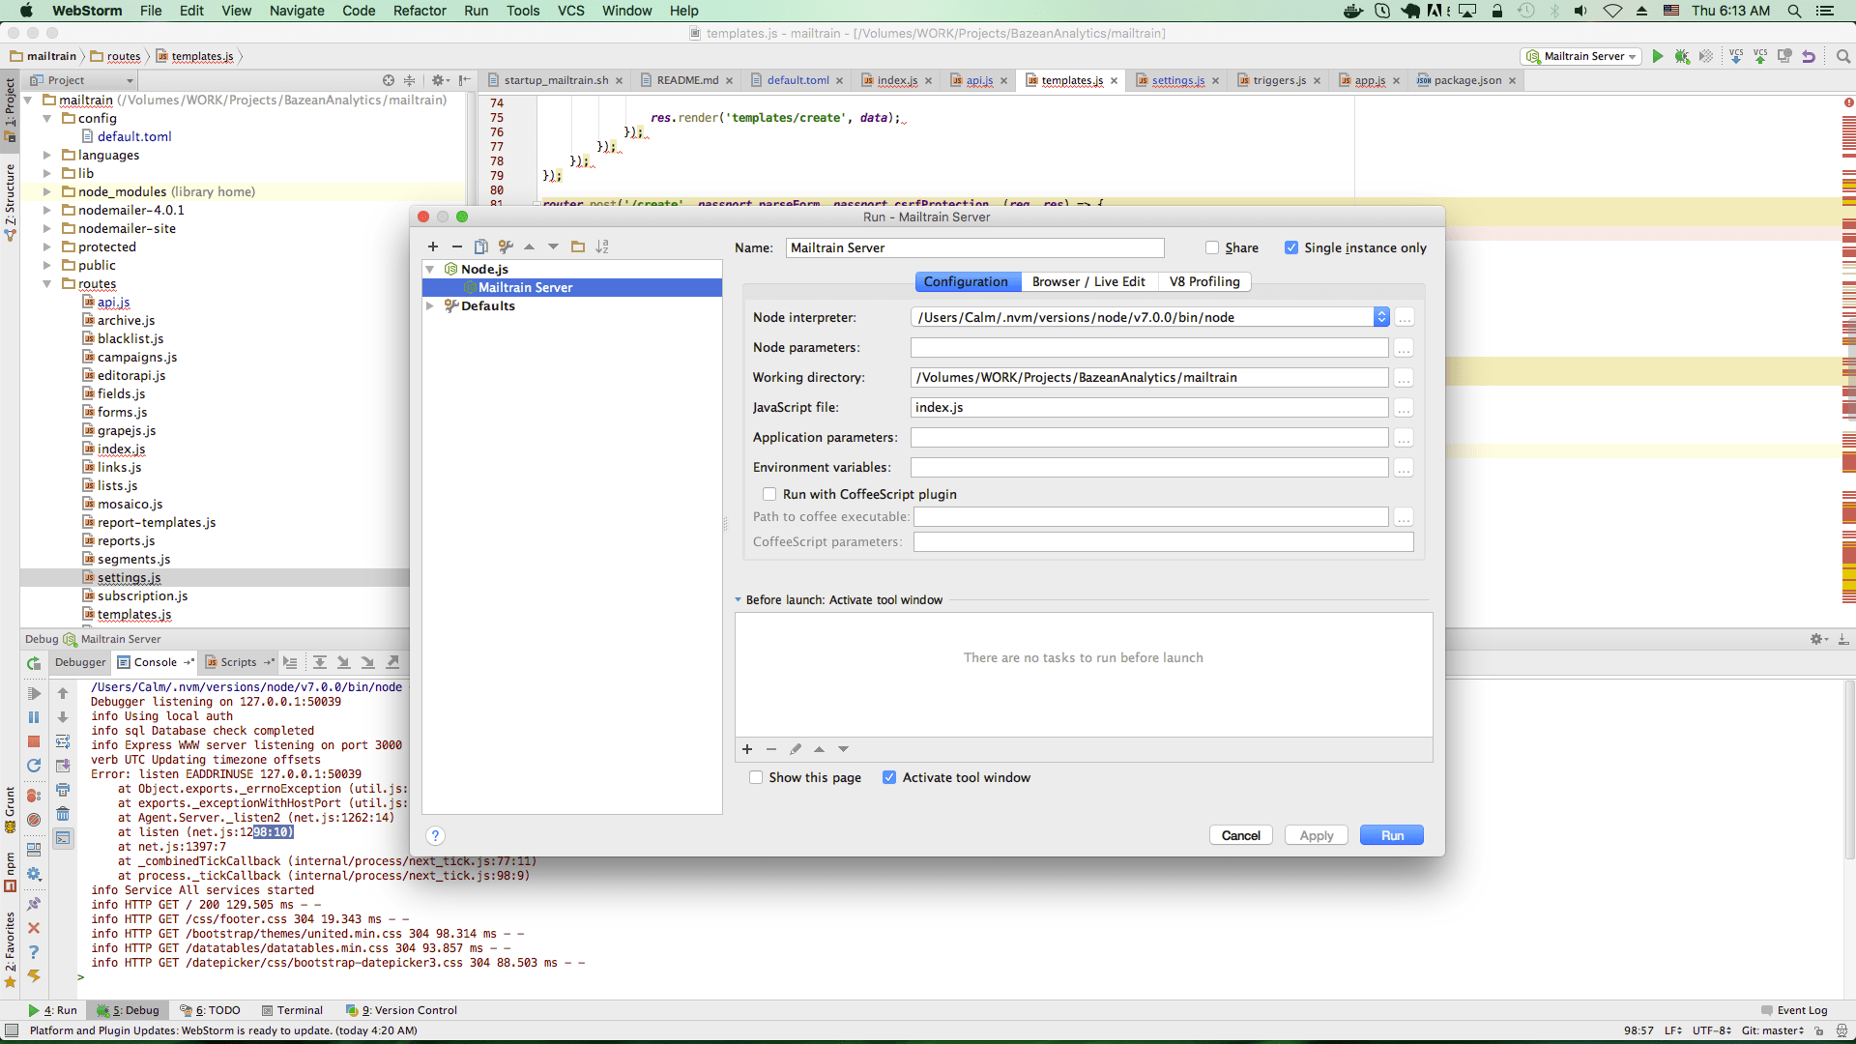Click the Debug bug icon in the main toolbar
The height and width of the screenshot is (1044, 1856).
[1682, 56]
